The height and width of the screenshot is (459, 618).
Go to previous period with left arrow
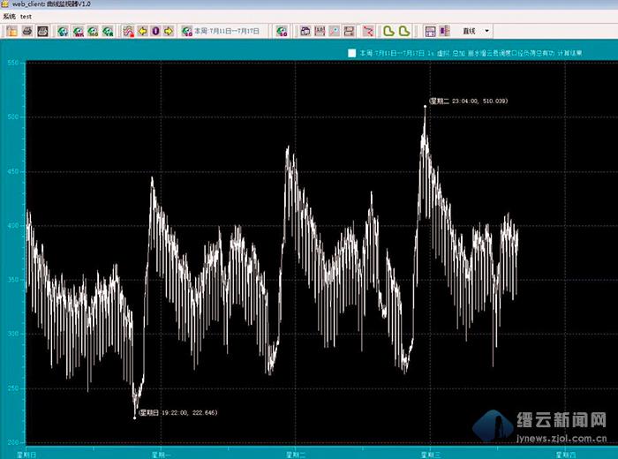point(142,31)
